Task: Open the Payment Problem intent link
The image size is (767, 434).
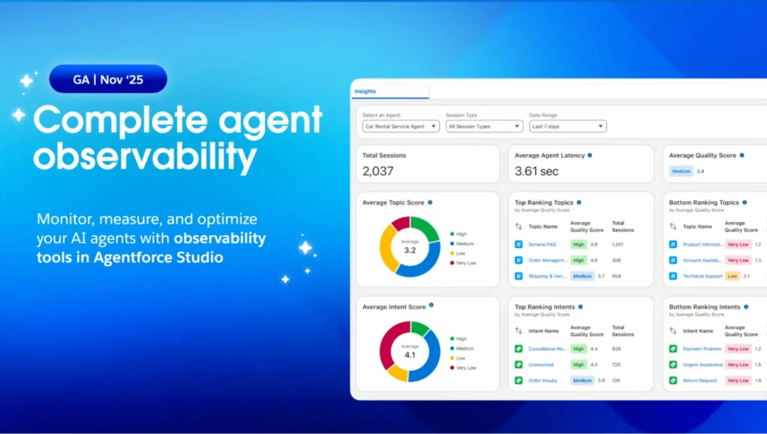Action: 702,349
